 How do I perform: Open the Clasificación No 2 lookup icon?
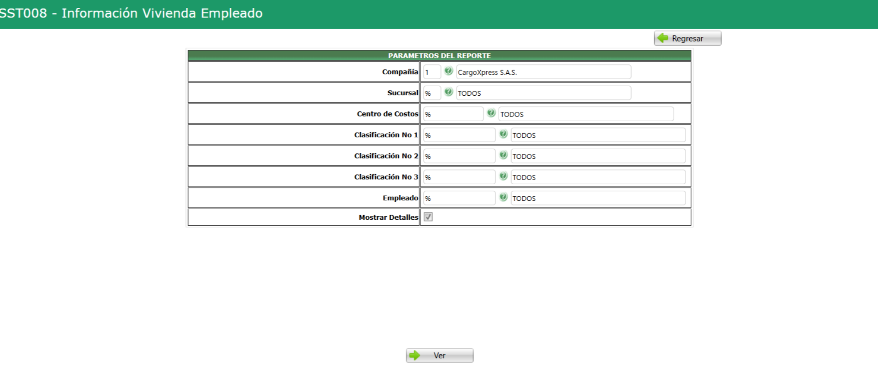(x=503, y=155)
